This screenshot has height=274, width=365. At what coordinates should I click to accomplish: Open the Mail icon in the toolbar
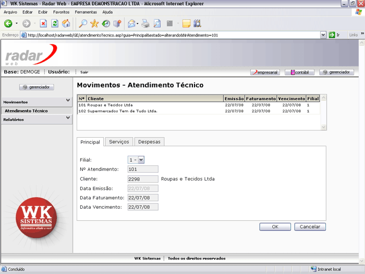point(132,23)
